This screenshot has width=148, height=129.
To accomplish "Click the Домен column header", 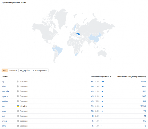I will coord(5,77).
